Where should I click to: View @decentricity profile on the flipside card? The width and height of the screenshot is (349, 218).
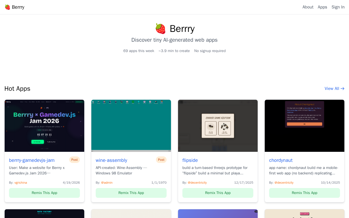(x=197, y=183)
